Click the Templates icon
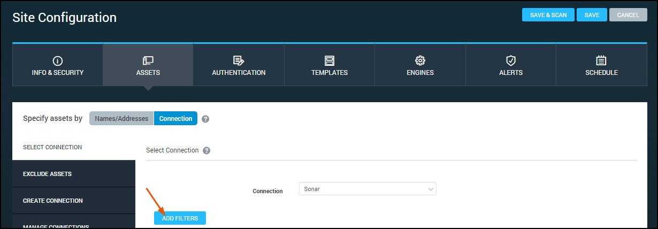Viewport: 658px width, 229px height. (330, 60)
